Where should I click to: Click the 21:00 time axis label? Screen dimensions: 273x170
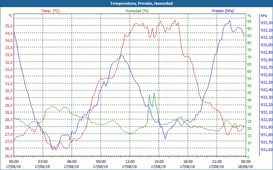tap(217, 162)
